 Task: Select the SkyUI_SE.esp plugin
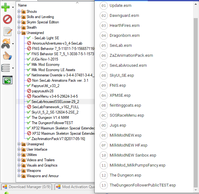pos(122,75)
